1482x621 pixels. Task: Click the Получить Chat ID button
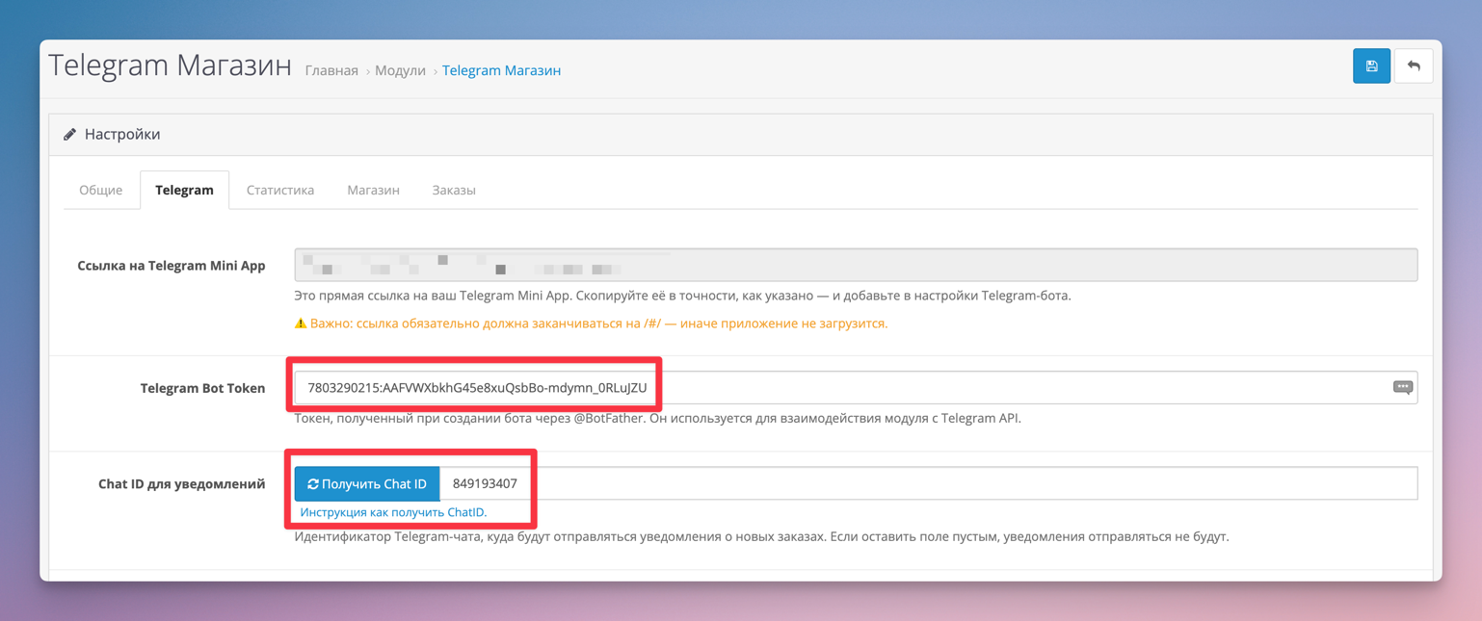[366, 483]
